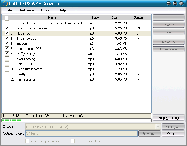Screen dimensions: 187x146
Task: Select 'eversleeping' track name
Action: (26, 59)
